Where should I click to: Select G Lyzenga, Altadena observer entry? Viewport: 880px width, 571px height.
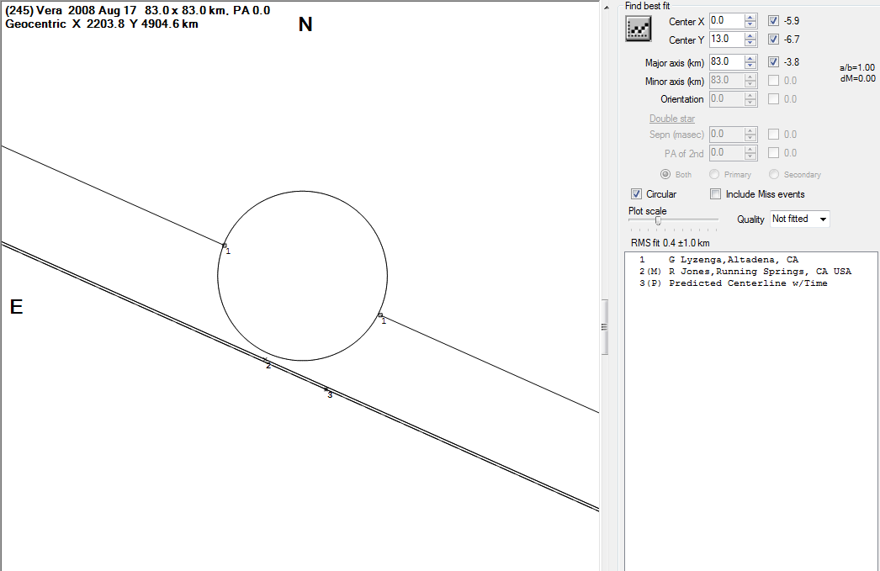coord(732,261)
